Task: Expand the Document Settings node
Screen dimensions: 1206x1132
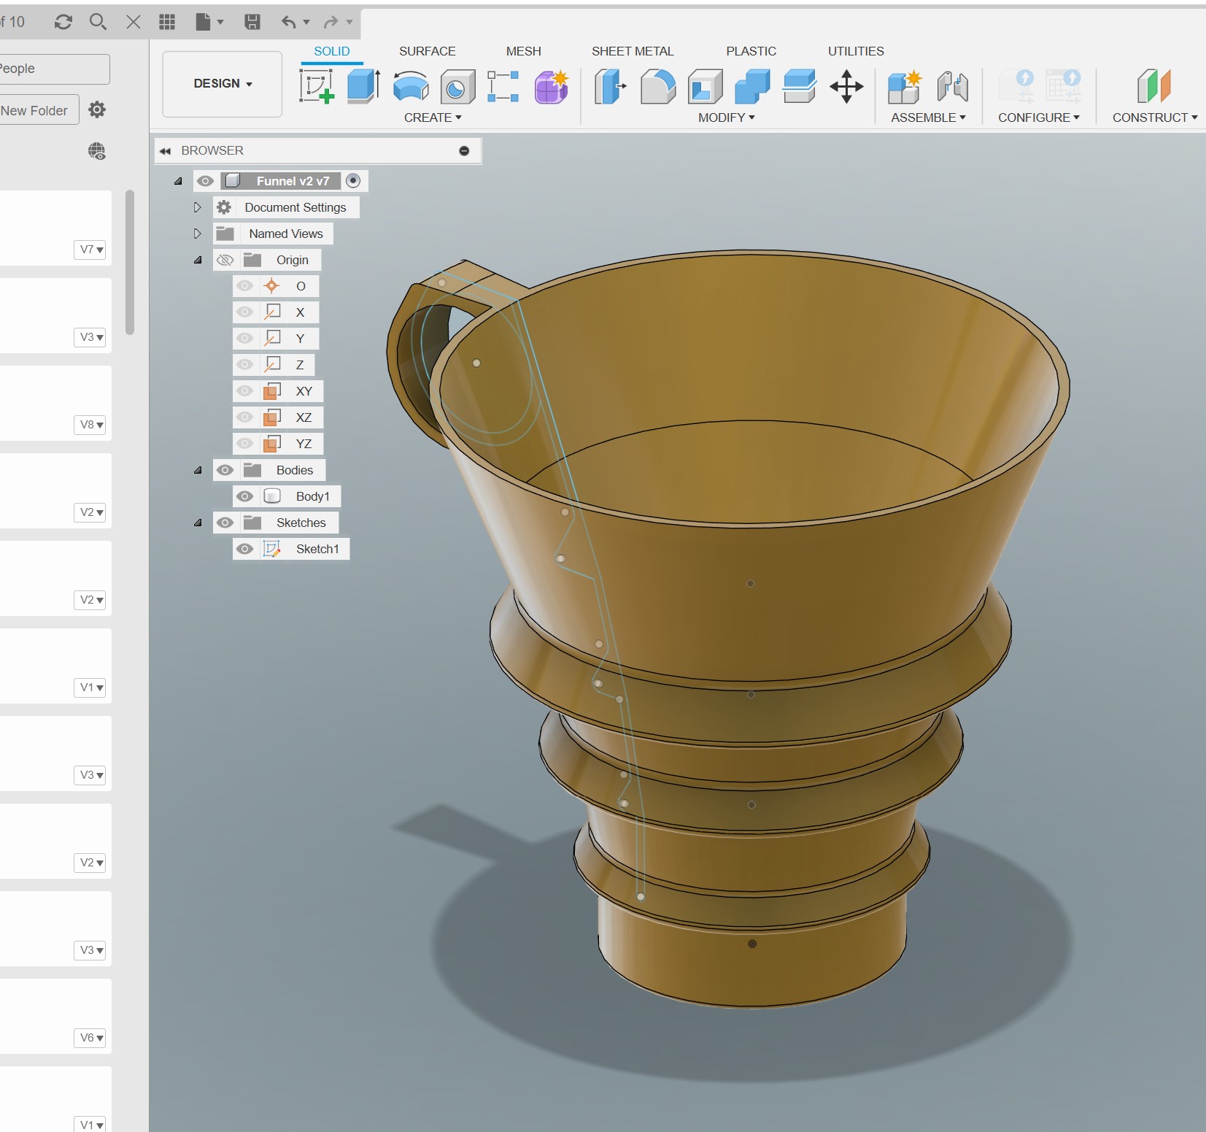Action: tap(197, 207)
